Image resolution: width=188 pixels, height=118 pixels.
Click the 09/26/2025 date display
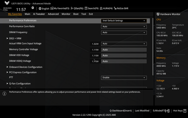pos(7,8)
